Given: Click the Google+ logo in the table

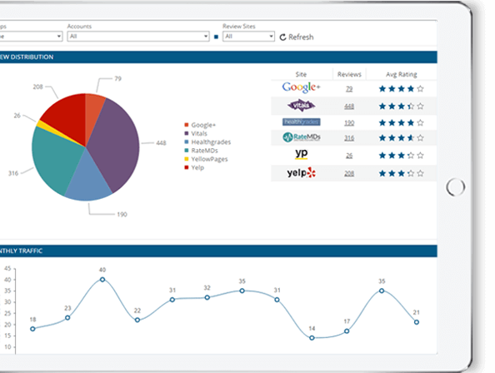Looking at the screenshot, I should pyautogui.click(x=301, y=87).
